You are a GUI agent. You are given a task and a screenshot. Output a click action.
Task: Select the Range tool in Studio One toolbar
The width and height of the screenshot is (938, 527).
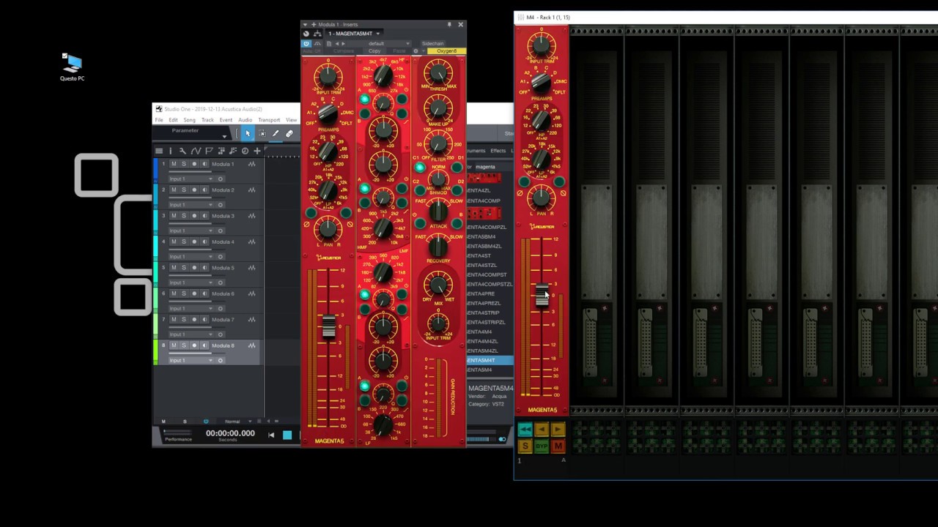click(262, 133)
